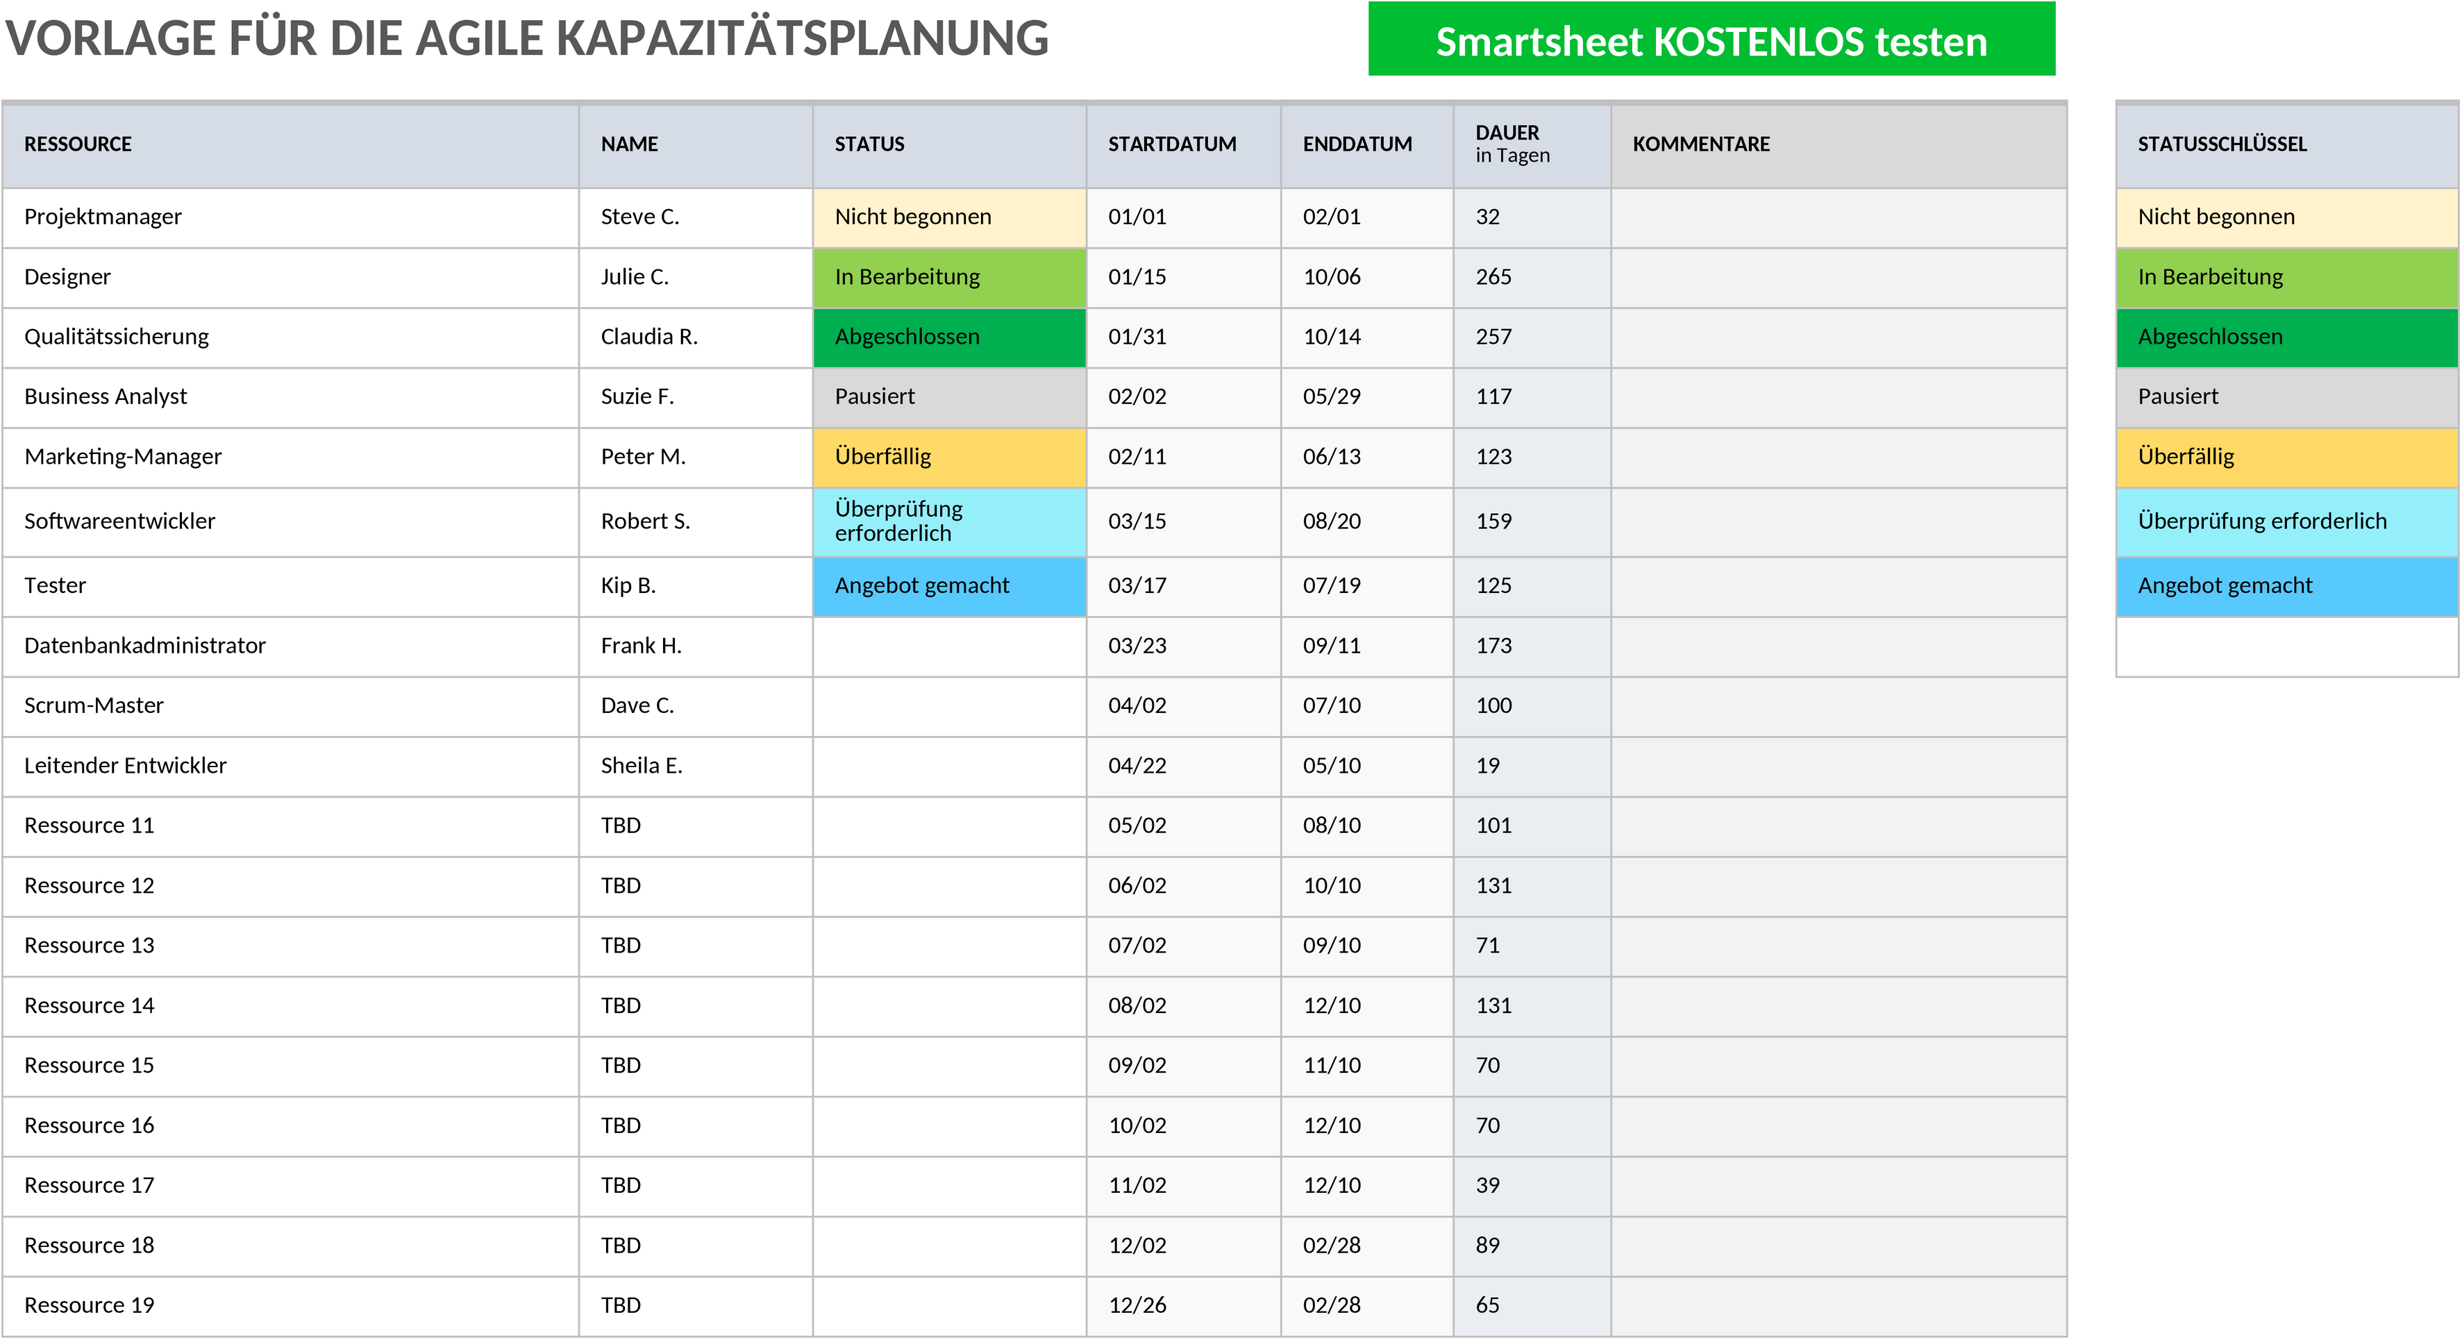Select the KOMMENTARE column header
The width and height of the screenshot is (2462, 1340).
pyautogui.click(x=1839, y=144)
